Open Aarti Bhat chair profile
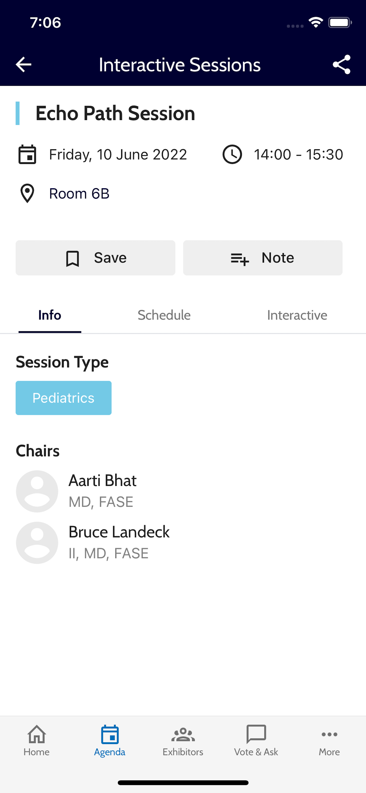The image size is (366, 793). point(103,491)
